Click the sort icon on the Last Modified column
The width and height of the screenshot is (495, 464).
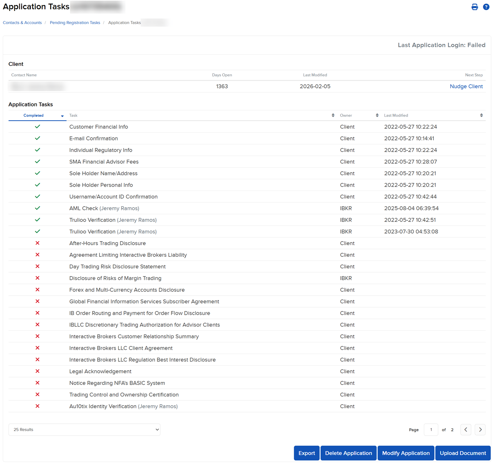coord(481,115)
